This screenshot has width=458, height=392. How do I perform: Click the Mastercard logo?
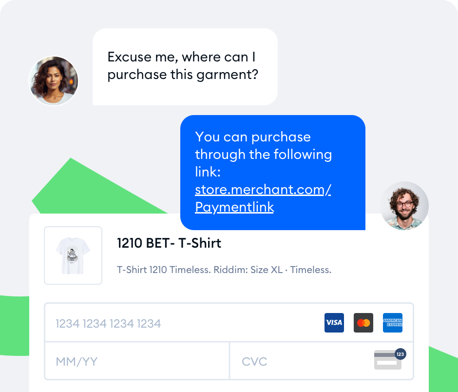(363, 323)
